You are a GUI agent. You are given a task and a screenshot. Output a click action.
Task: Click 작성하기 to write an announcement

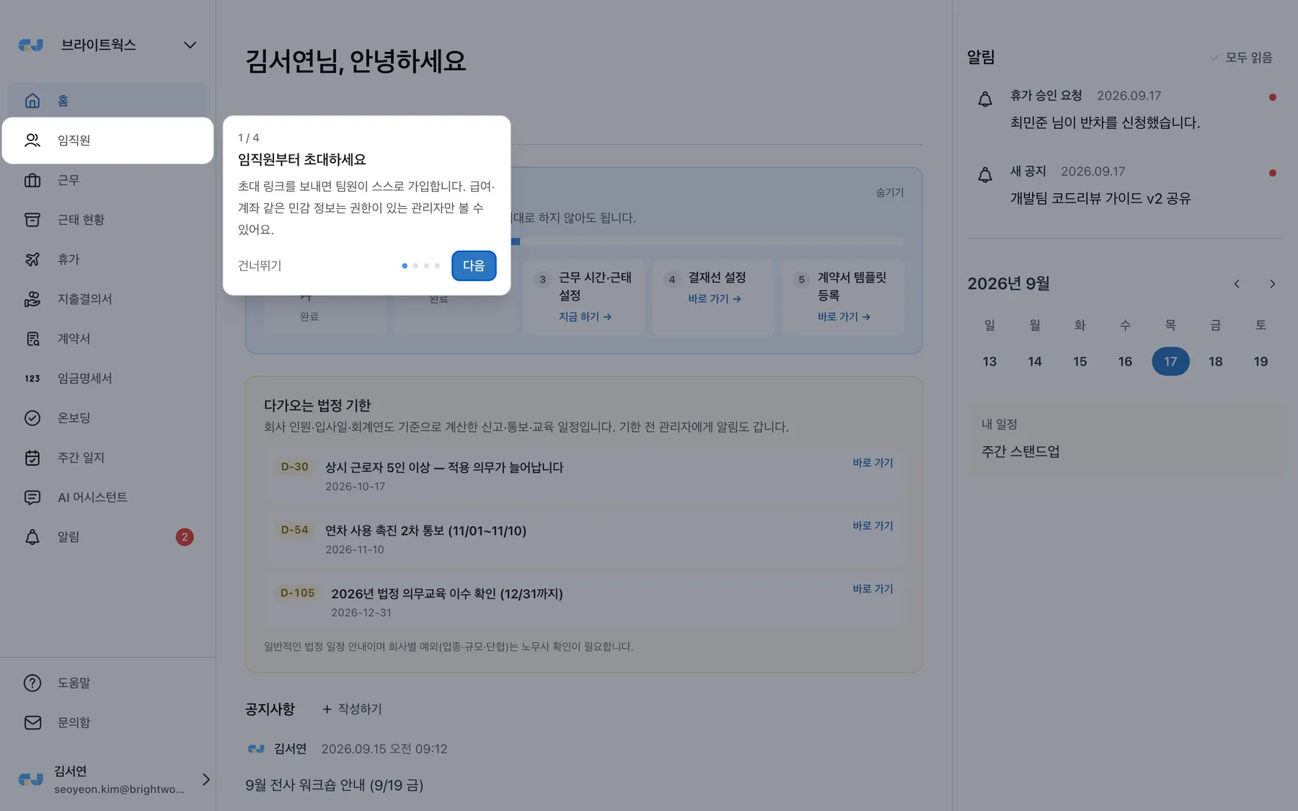pyautogui.click(x=352, y=709)
